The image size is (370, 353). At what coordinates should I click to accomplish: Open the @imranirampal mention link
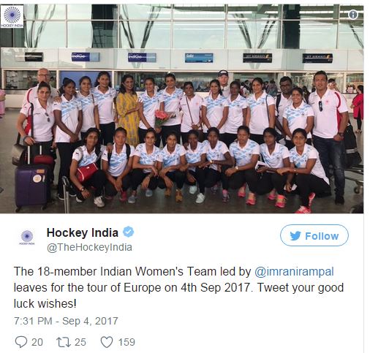(294, 271)
